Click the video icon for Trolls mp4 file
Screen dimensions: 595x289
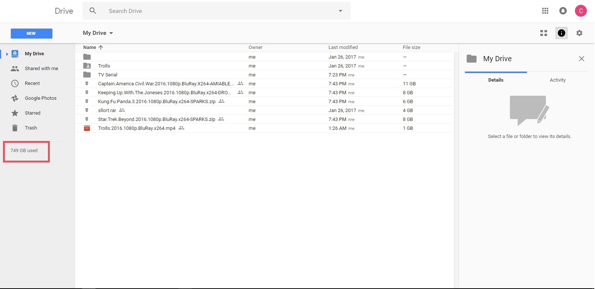[87, 128]
